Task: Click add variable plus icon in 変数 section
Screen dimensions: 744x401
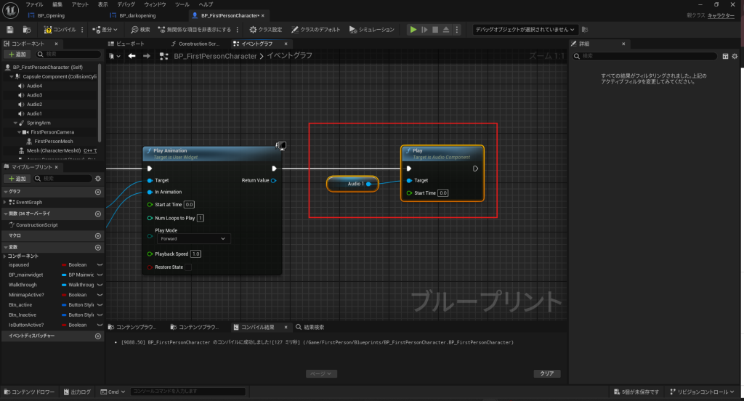Action: (x=98, y=247)
